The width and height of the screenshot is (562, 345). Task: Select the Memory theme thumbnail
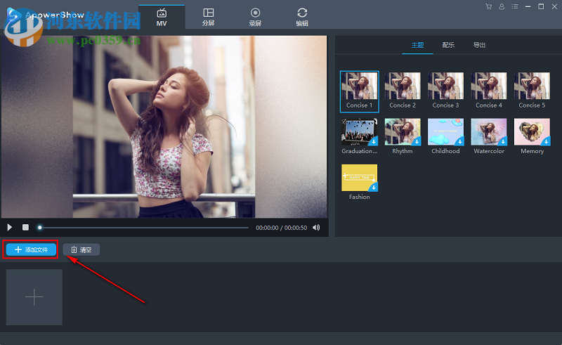pyautogui.click(x=532, y=132)
